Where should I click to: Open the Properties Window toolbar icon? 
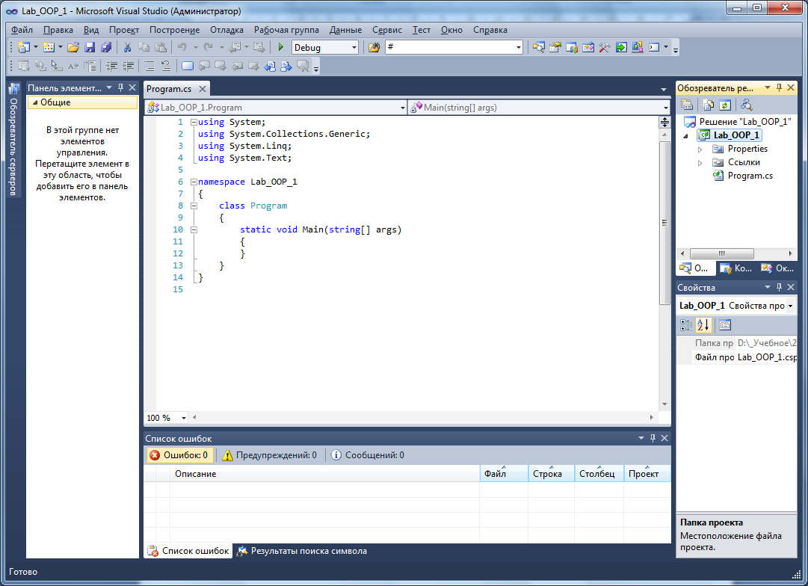pos(555,47)
